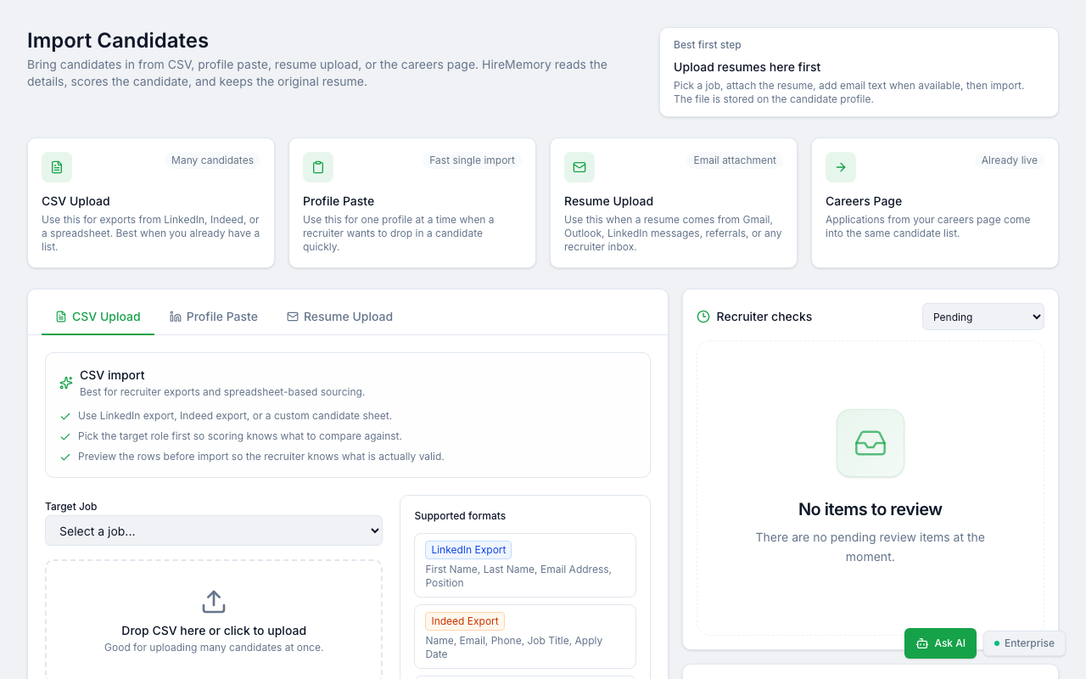Image resolution: width=1086 pixels, height=679 pixels.
Task: Click the clock icon beside Recruiter checks
Action: coord(703,317)
